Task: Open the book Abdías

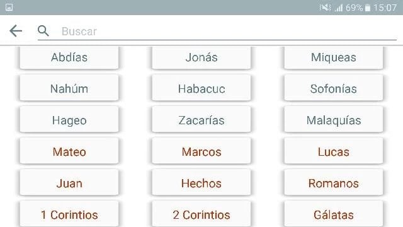Action: (x=69, y=57)
